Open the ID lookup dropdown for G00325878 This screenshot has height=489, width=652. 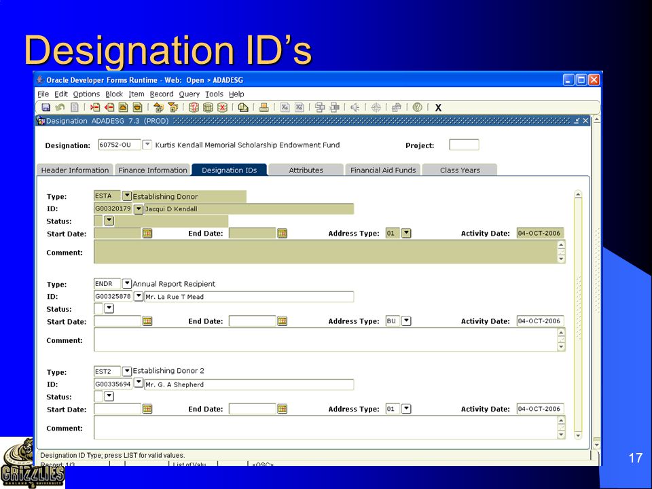click(x=139, y=296)
